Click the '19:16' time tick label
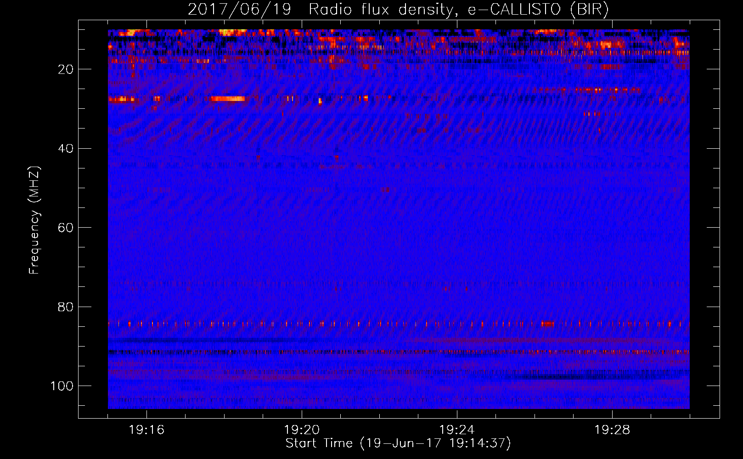The width and height of the screenshot is (743, 459). pos(146,430)
